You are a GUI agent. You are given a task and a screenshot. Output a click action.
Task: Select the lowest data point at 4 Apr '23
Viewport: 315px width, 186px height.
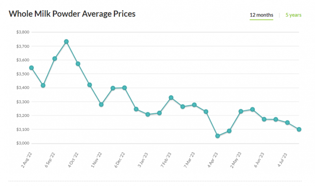click(x=217, y=136)
